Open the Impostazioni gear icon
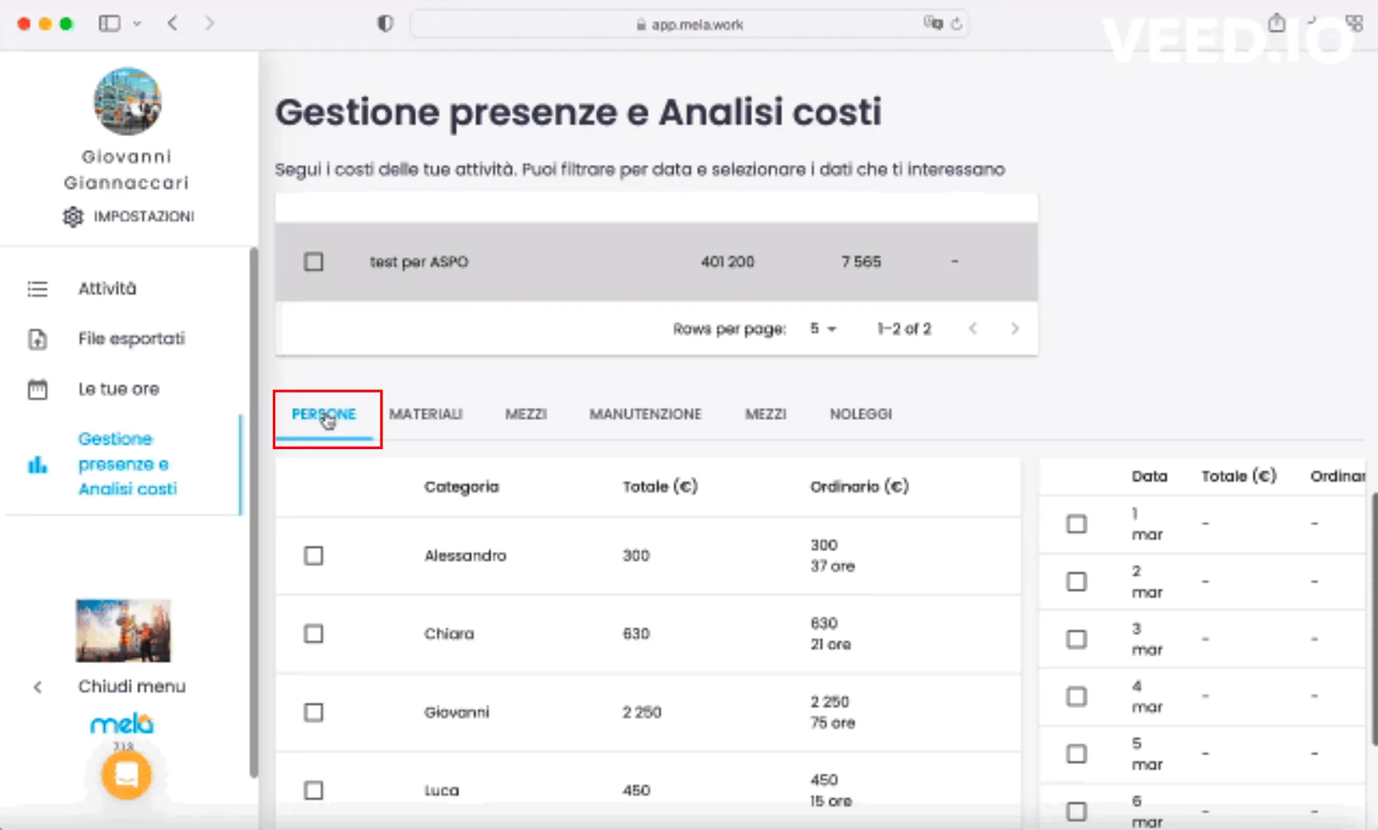 [x=73, y=217]
